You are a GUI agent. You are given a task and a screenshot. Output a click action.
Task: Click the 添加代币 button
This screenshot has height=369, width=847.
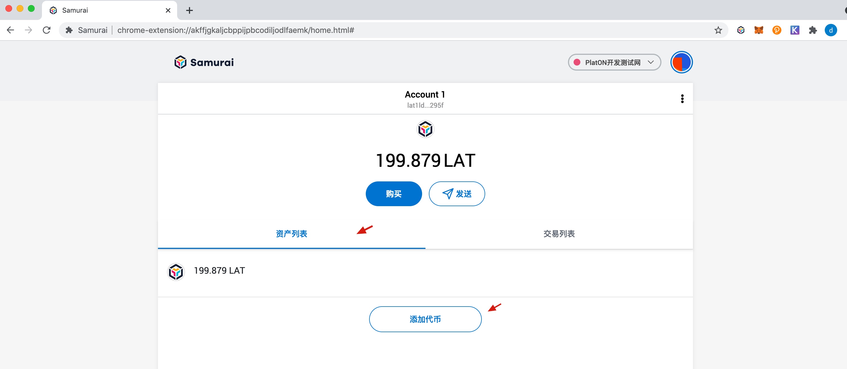pos(425,319)
